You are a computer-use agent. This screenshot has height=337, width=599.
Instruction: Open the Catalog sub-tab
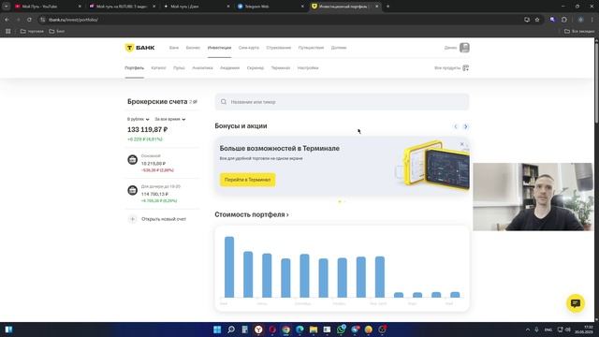[x=158, y=68]
